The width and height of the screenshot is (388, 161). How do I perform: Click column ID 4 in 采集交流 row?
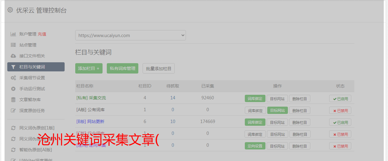click(145, 98)
